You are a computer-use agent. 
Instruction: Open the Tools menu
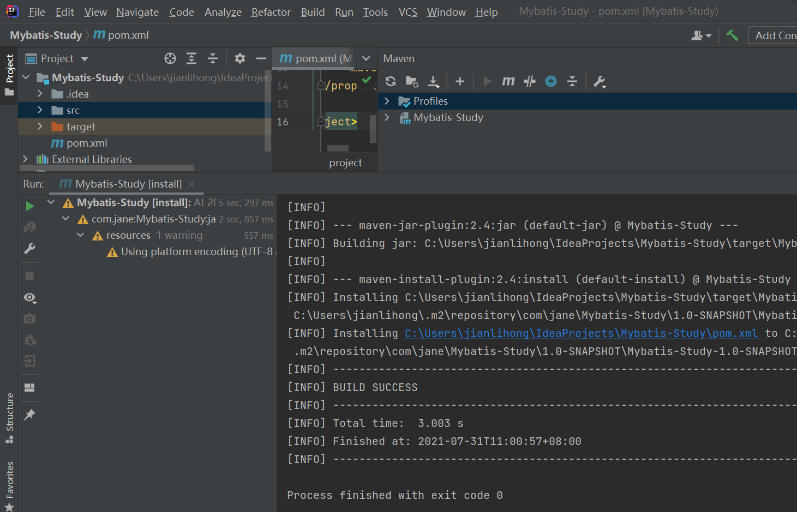pyautogui.click(x=375, y=12)
